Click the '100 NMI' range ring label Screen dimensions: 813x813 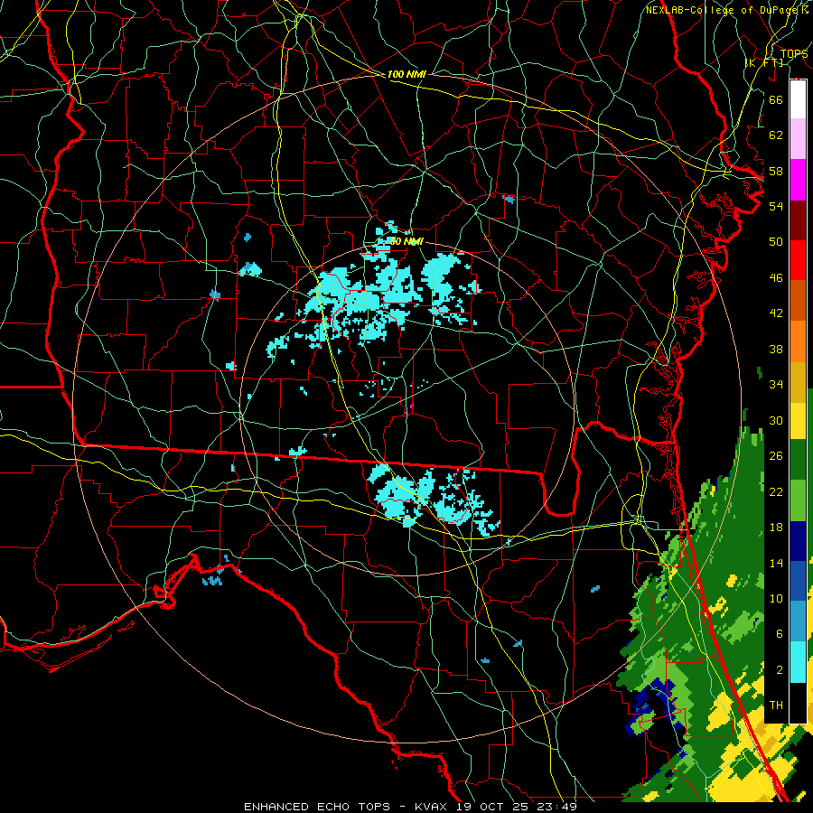coord(406,75)
